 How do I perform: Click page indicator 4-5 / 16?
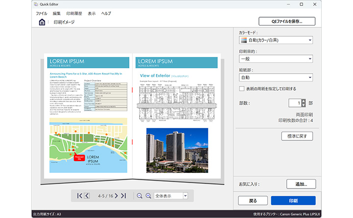click(x=105, y=196)
